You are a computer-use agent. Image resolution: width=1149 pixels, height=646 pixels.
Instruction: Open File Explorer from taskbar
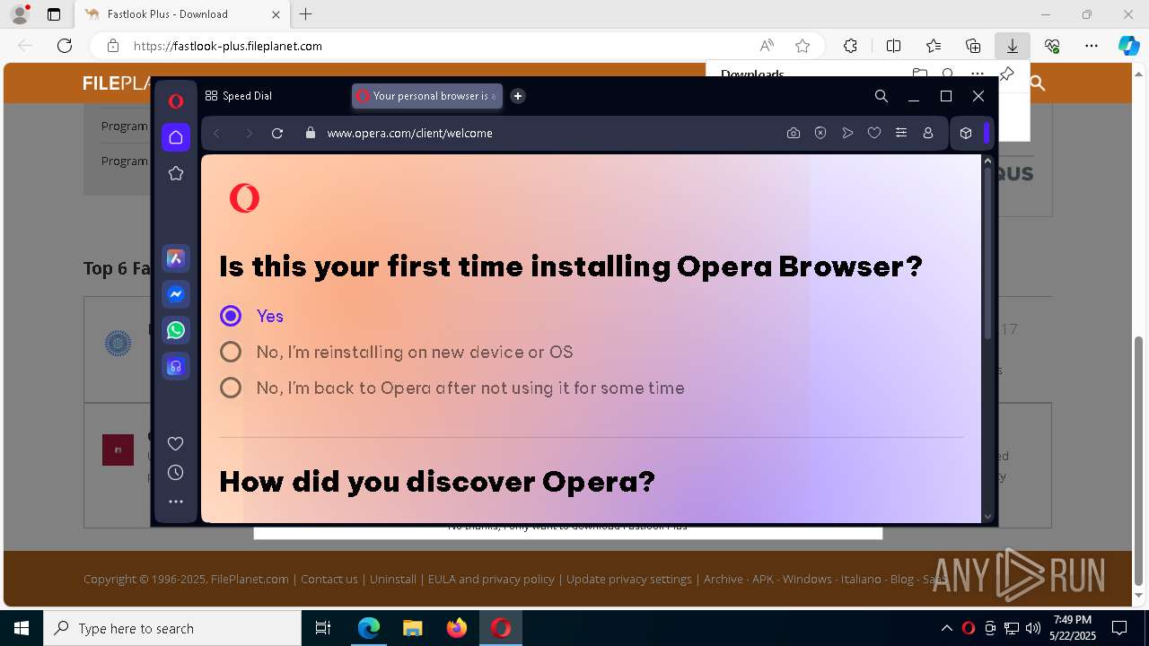(412, 628)
